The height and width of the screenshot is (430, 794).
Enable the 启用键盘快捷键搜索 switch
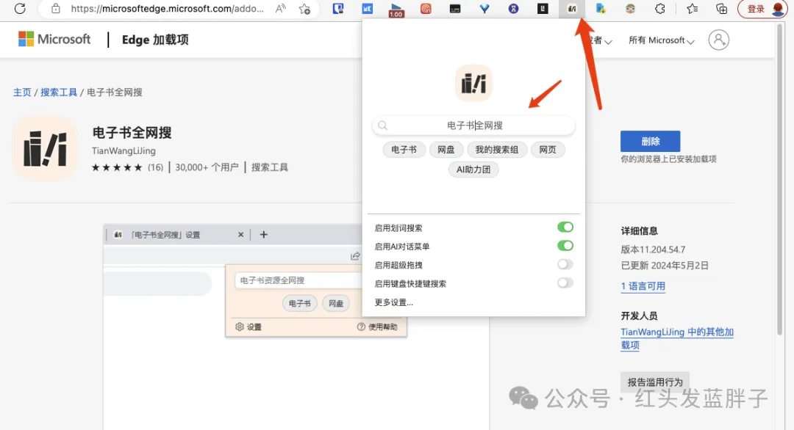coord(565,283)
